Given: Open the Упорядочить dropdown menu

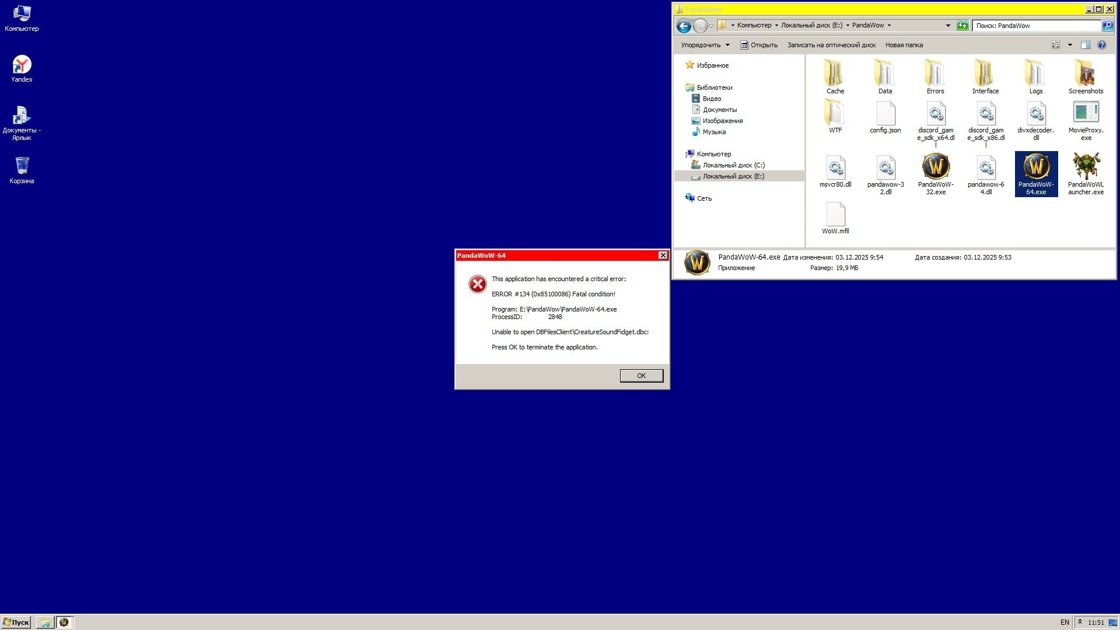Looking at the screenshot, I should click(705, 45).
